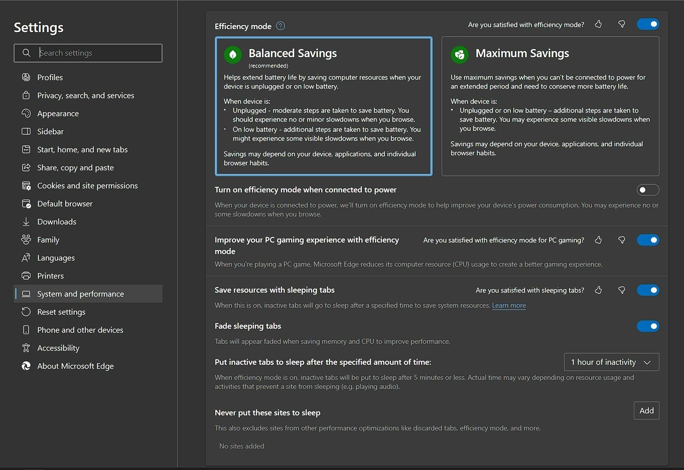Open Privacy, search, and services page
Viewport: 684px width, 470px height.
pyautogui.click(x=88, y=95)
